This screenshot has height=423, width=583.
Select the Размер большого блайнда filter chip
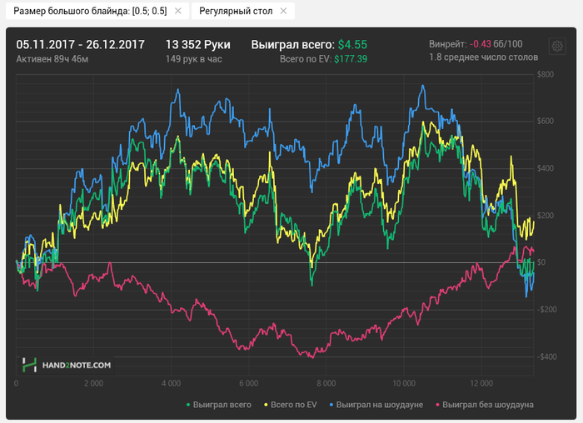97,11
